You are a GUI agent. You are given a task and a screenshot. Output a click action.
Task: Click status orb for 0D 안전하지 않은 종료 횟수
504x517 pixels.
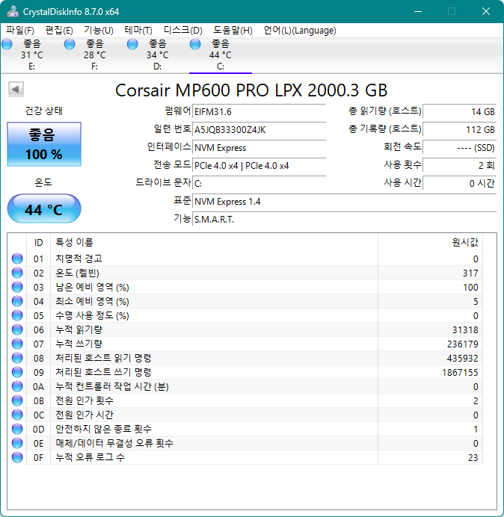click(x=17, y=429)
